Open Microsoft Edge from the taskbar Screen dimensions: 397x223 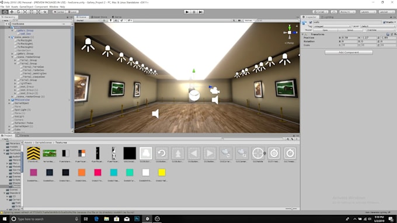(x=96, y=219)
